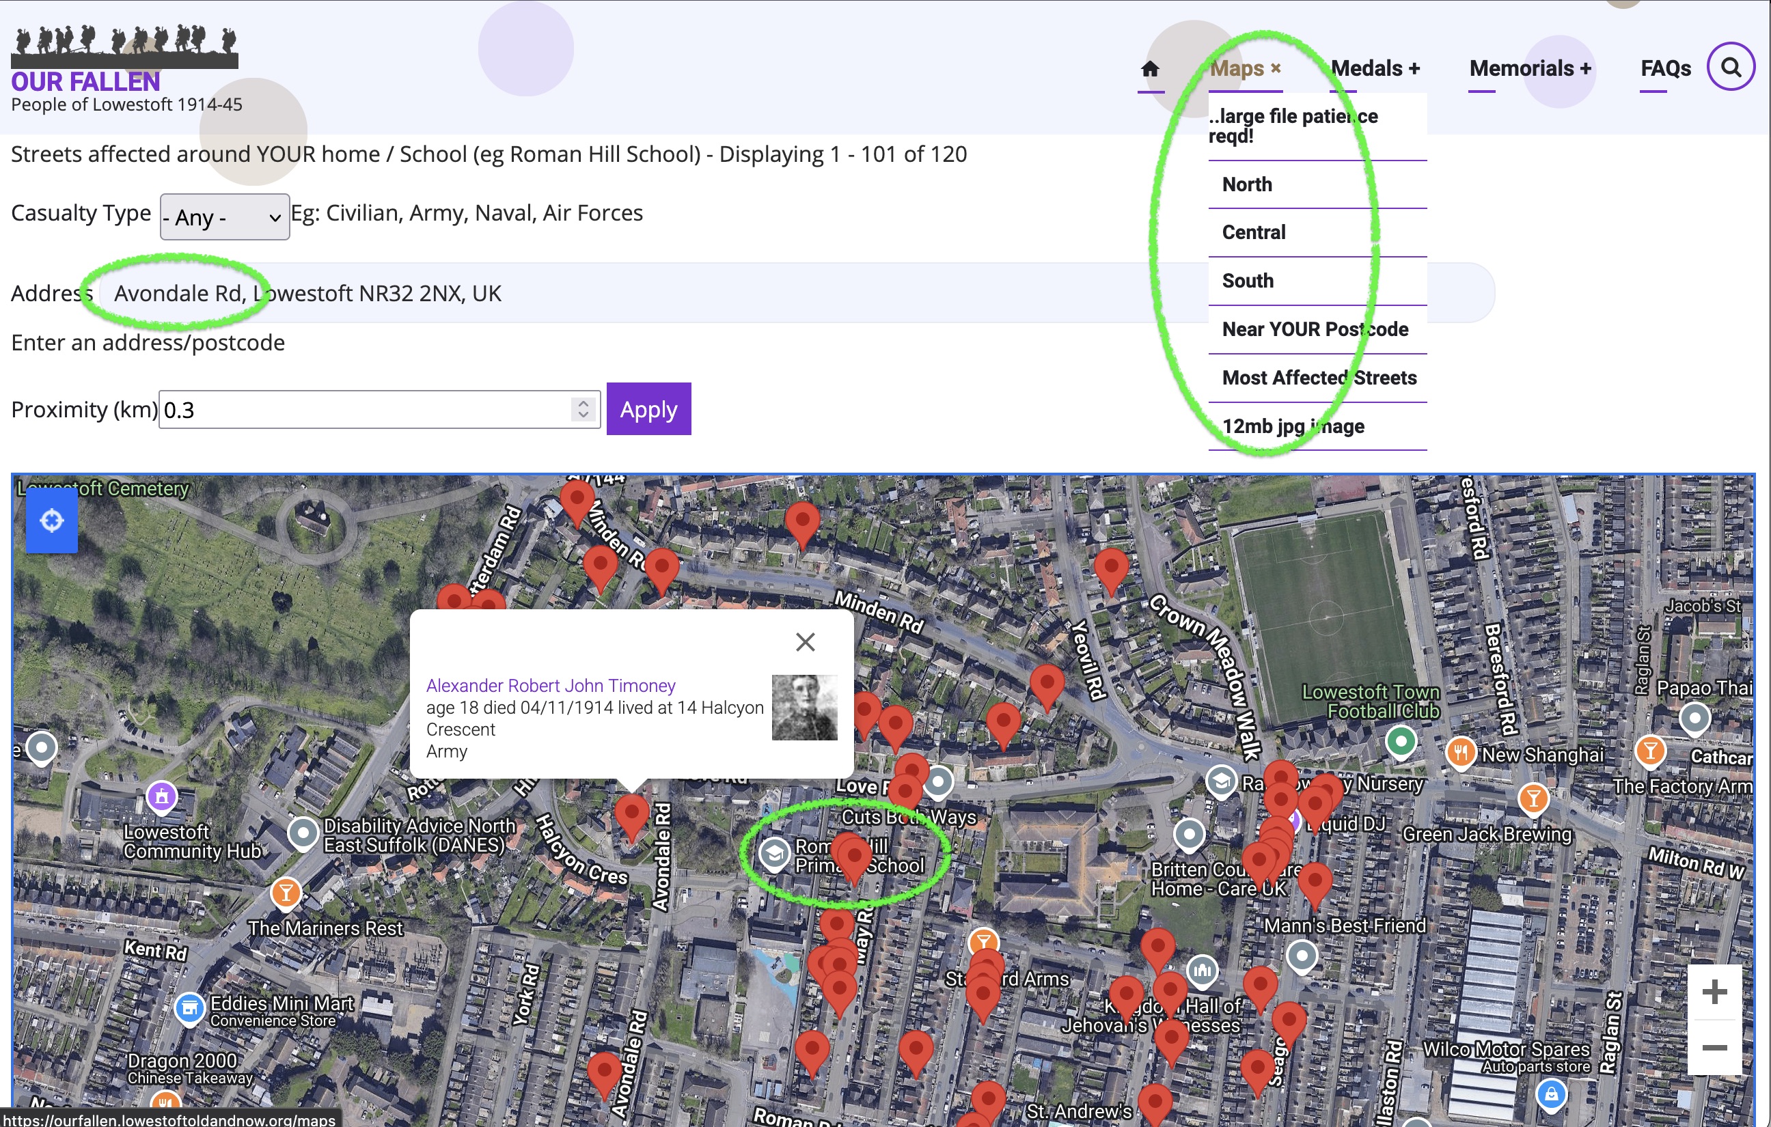1771x1127 pixels.
Task: Open the Casualty Type dropdown
Action: (224, 217)
